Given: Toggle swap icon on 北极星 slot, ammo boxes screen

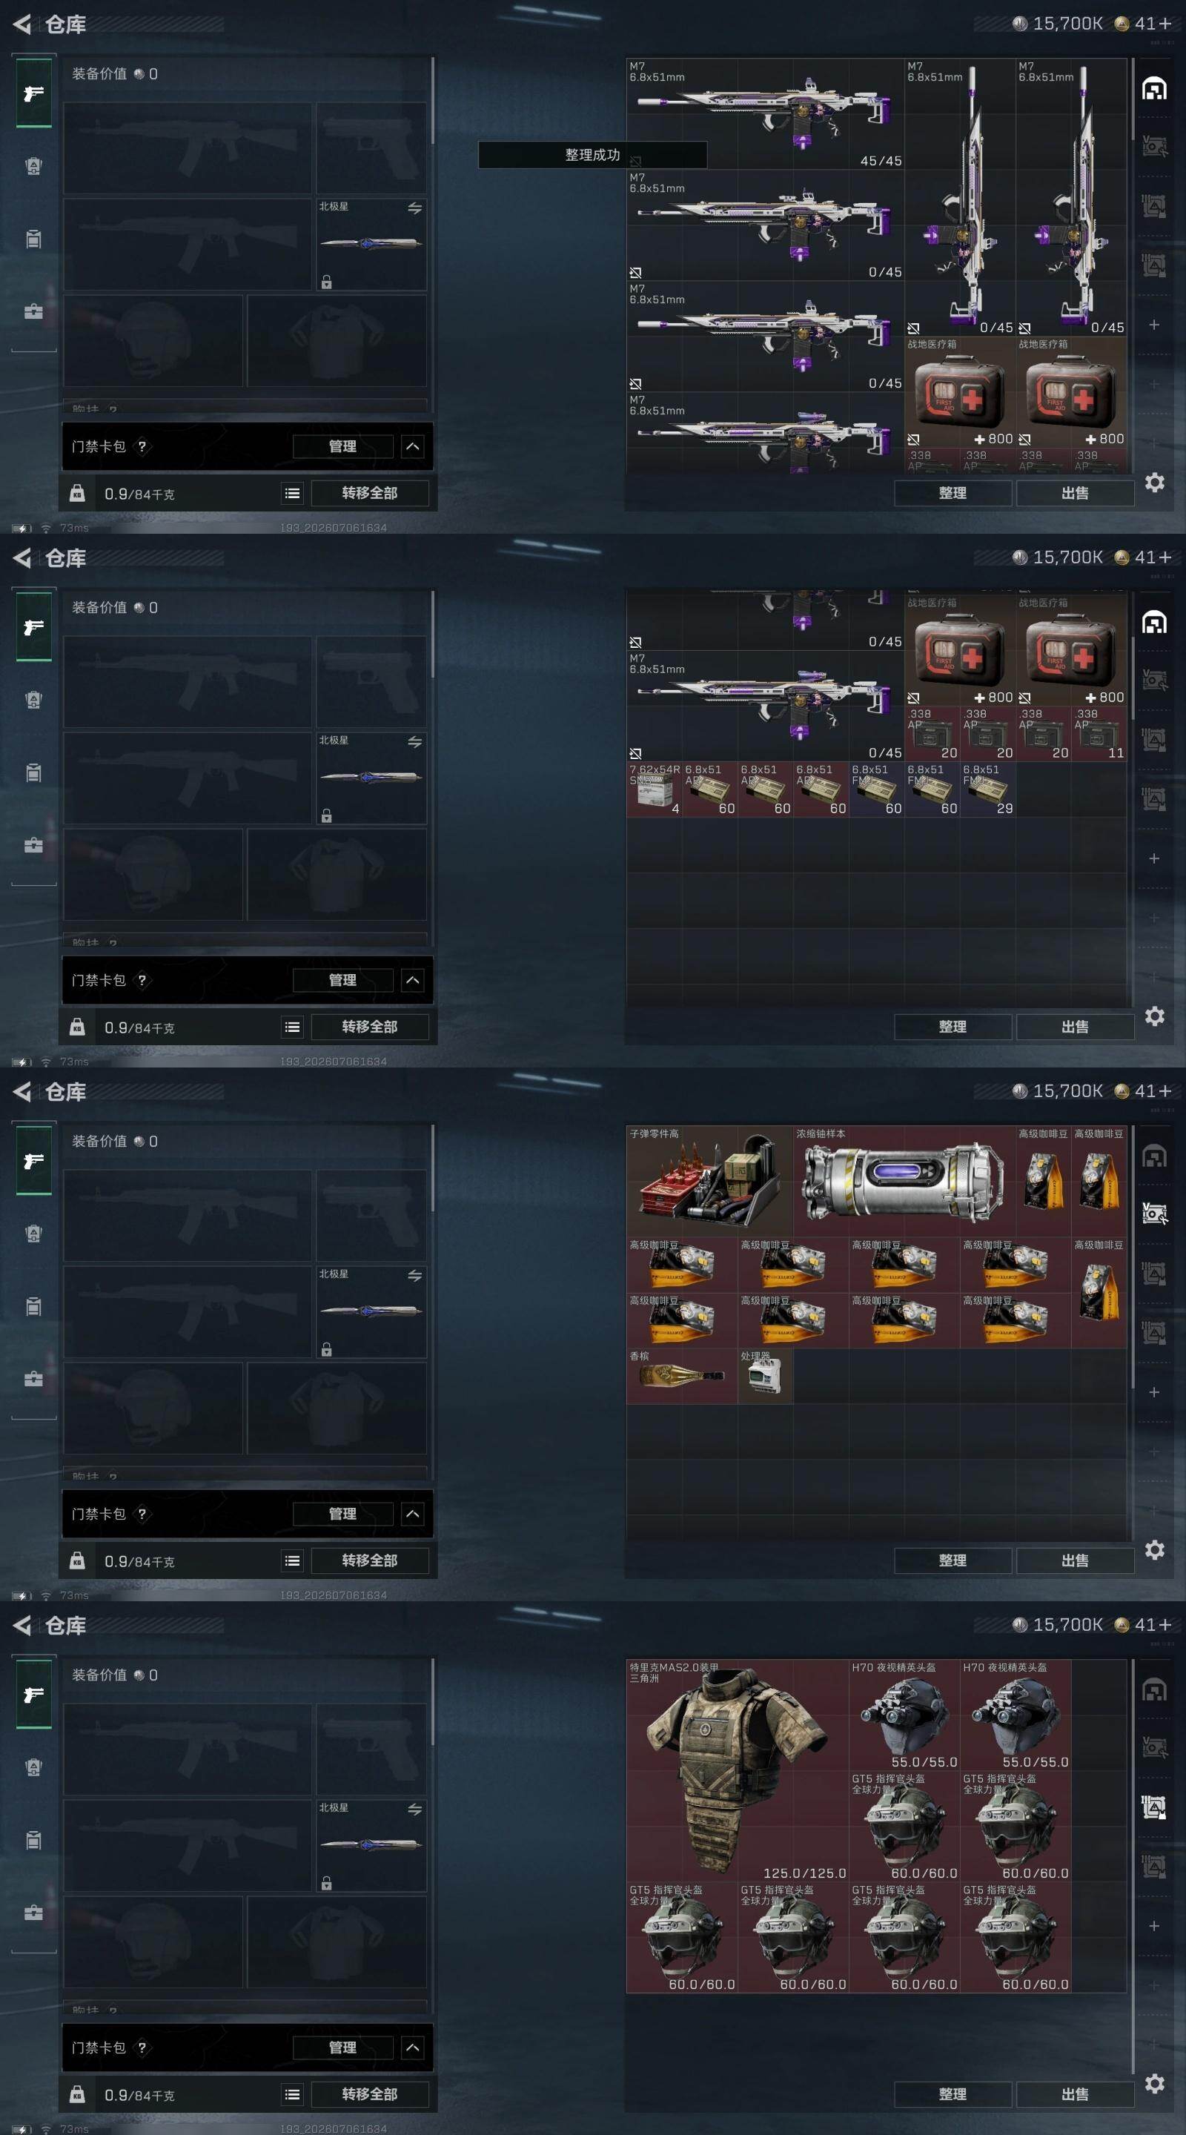Looking at the screenshot, I should coord(414,742).
